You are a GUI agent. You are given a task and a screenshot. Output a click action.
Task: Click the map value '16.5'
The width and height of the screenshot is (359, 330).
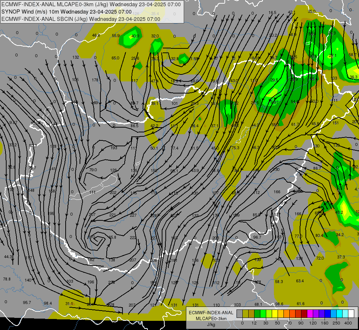pyautogui.click(x=272, y=12)
